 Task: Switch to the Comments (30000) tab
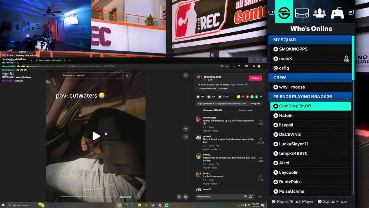212,110
